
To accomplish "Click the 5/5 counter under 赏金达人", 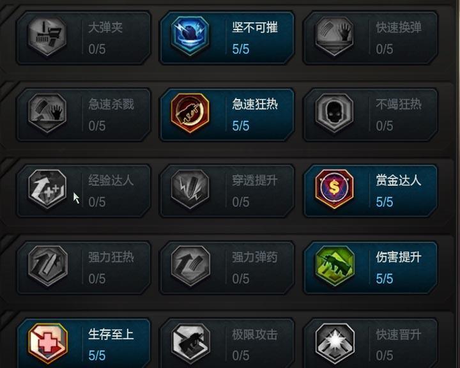I will [385, 202].
